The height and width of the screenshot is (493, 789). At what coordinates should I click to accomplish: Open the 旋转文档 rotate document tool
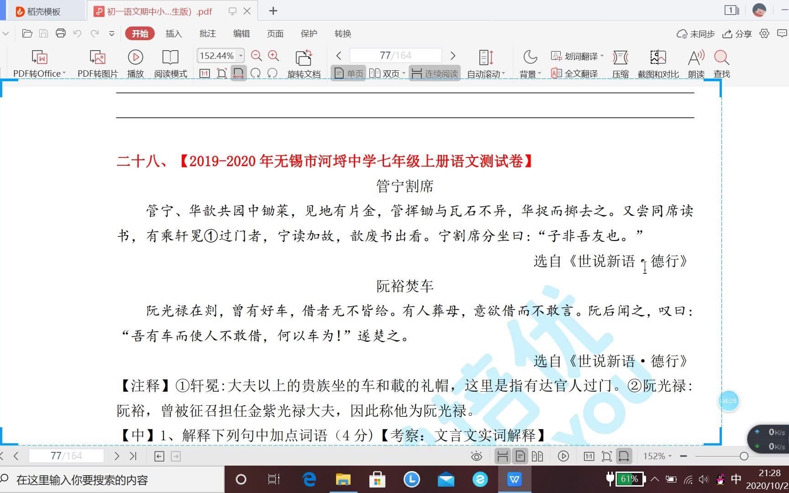point(304,63)
